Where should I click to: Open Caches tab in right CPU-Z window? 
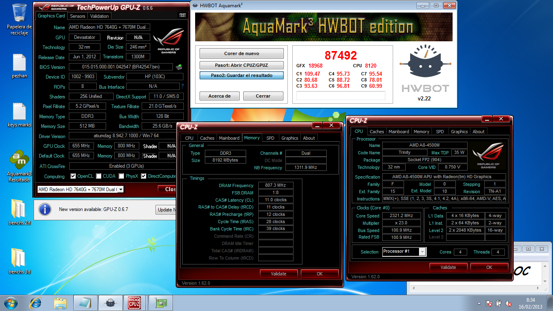377,132
